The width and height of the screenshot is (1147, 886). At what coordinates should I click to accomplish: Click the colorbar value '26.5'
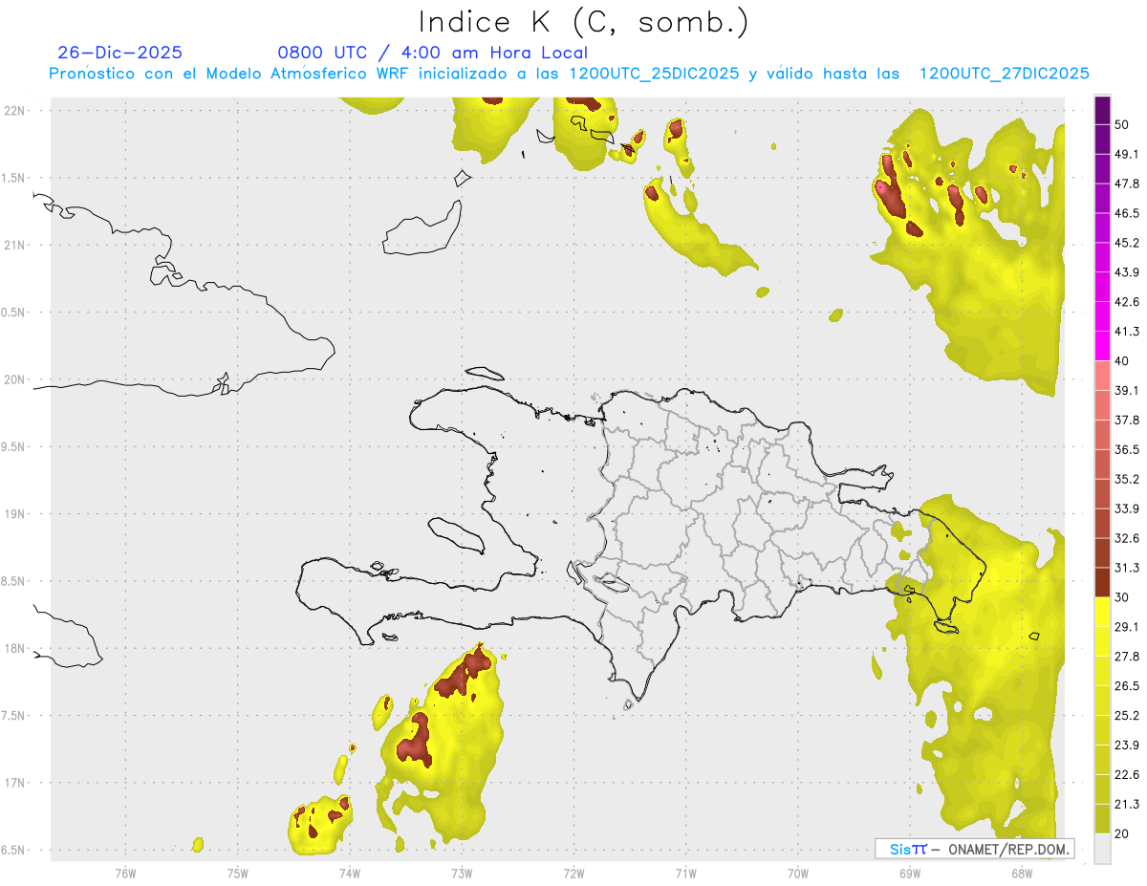tap(1126, 686)
